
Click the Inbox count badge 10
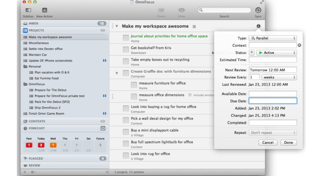(x=102, y=23)
